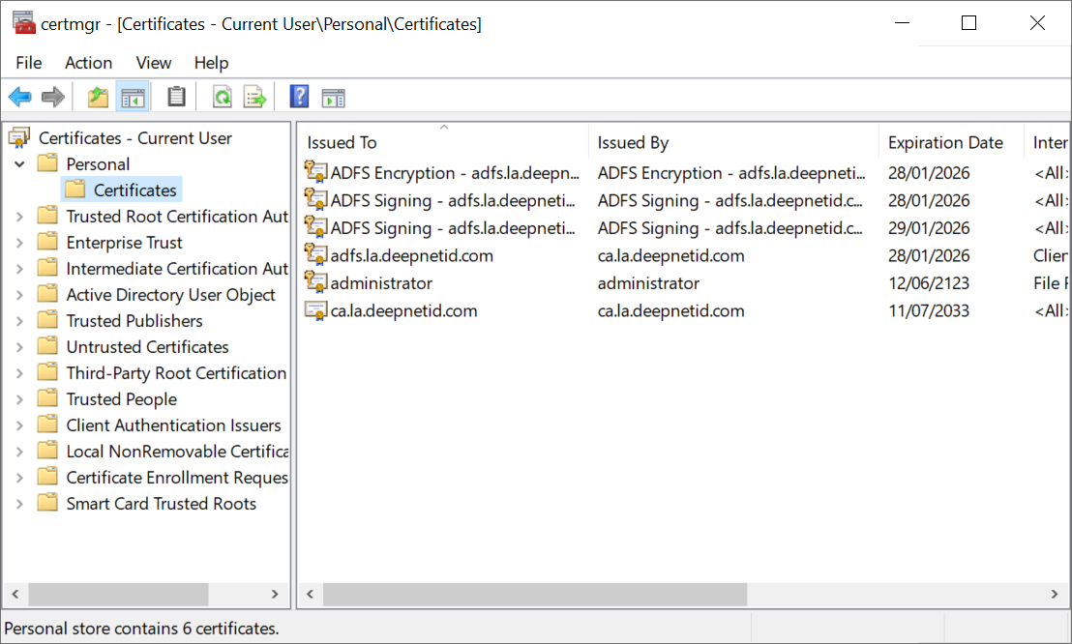Toggle the Show/Hide Action Pane button
1072x644 pixels.
coord(334,97)
